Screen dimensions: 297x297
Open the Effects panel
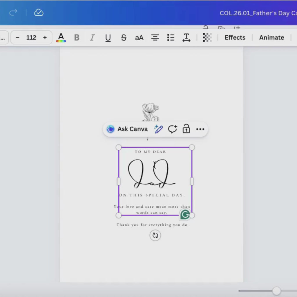click(235, 37)
